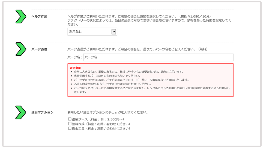263x147 pixels.
Task: Click the パーツ直送 section heading
Action: click(x=39, y=49)
